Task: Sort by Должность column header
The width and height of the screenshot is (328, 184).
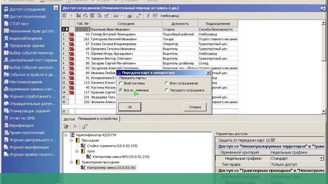Action: point(180,24)
